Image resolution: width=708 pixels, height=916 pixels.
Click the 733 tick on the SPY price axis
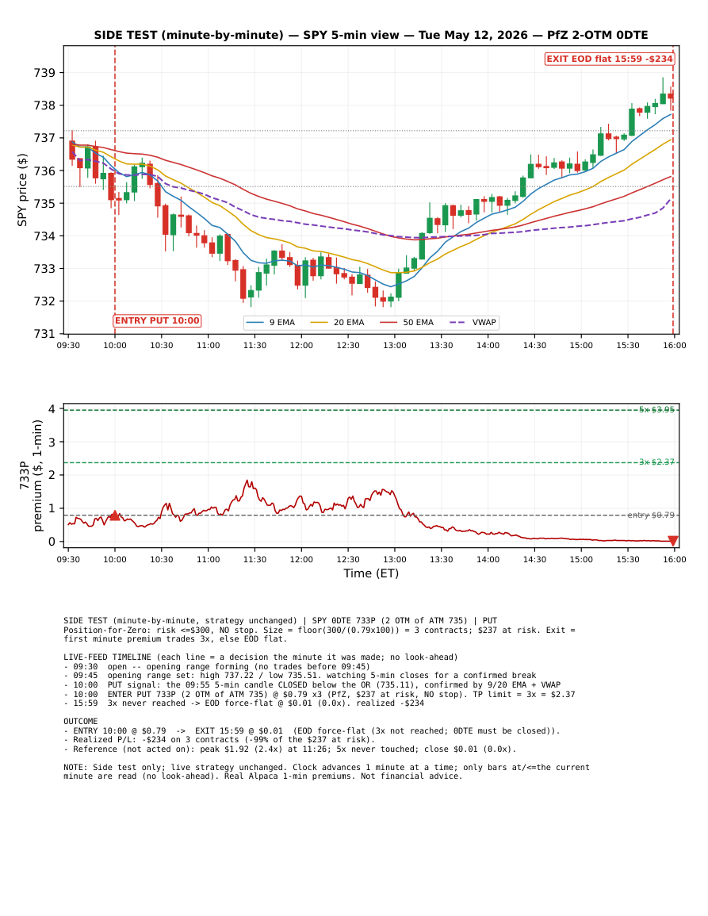[44, 269]
